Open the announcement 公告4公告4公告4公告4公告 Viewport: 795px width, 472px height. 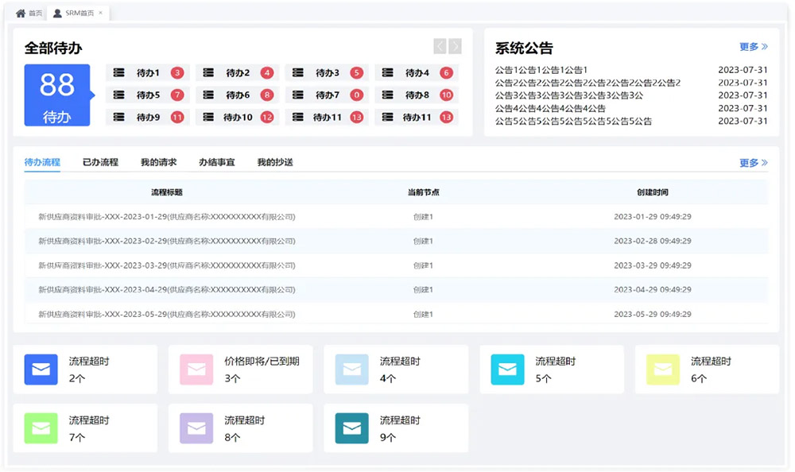[x=550, y=109]
